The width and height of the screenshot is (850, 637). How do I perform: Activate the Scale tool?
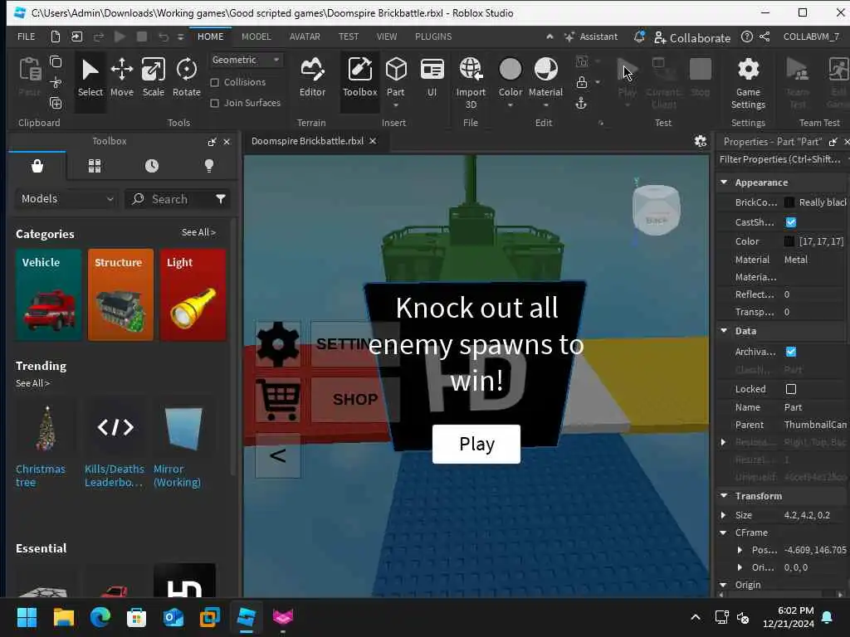point(154,78)
